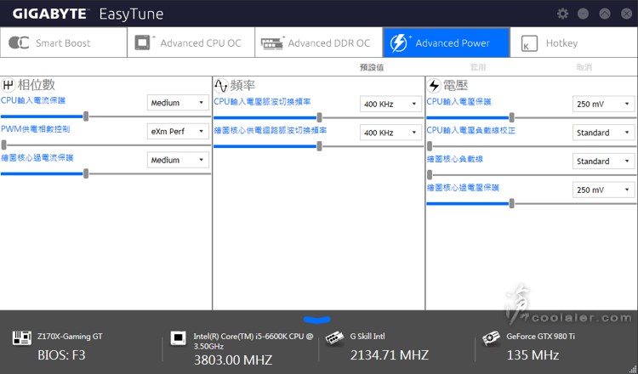
Task: Click the Z170X-Gaming GT motherboard name
Action: click(70, 337)
